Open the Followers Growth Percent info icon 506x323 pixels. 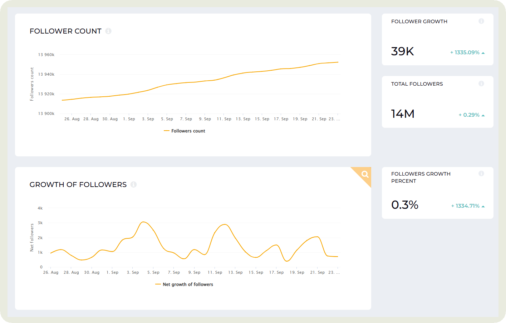click(x=482, y=173)
